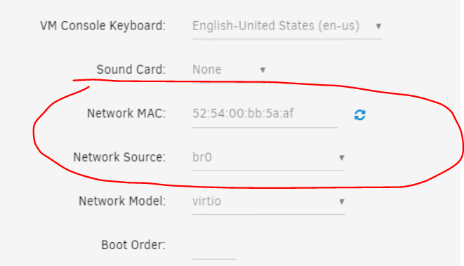Screen dimensions: 464x266
Task: Click the virtio network model text
Action: (x=206, y=201)
